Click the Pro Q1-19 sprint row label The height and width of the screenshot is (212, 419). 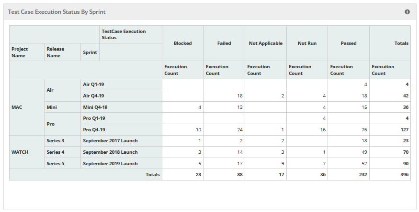[121, 118]
